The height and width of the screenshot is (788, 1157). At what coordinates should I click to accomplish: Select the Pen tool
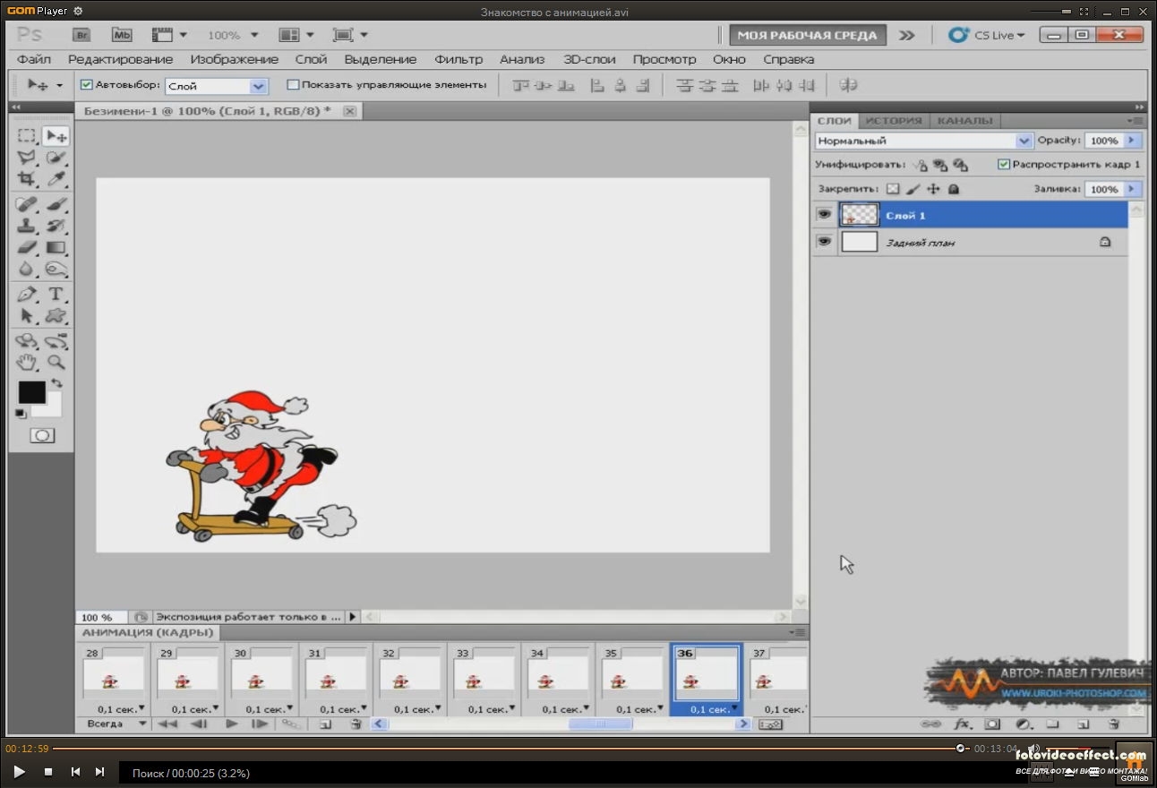tap(27, 295)
